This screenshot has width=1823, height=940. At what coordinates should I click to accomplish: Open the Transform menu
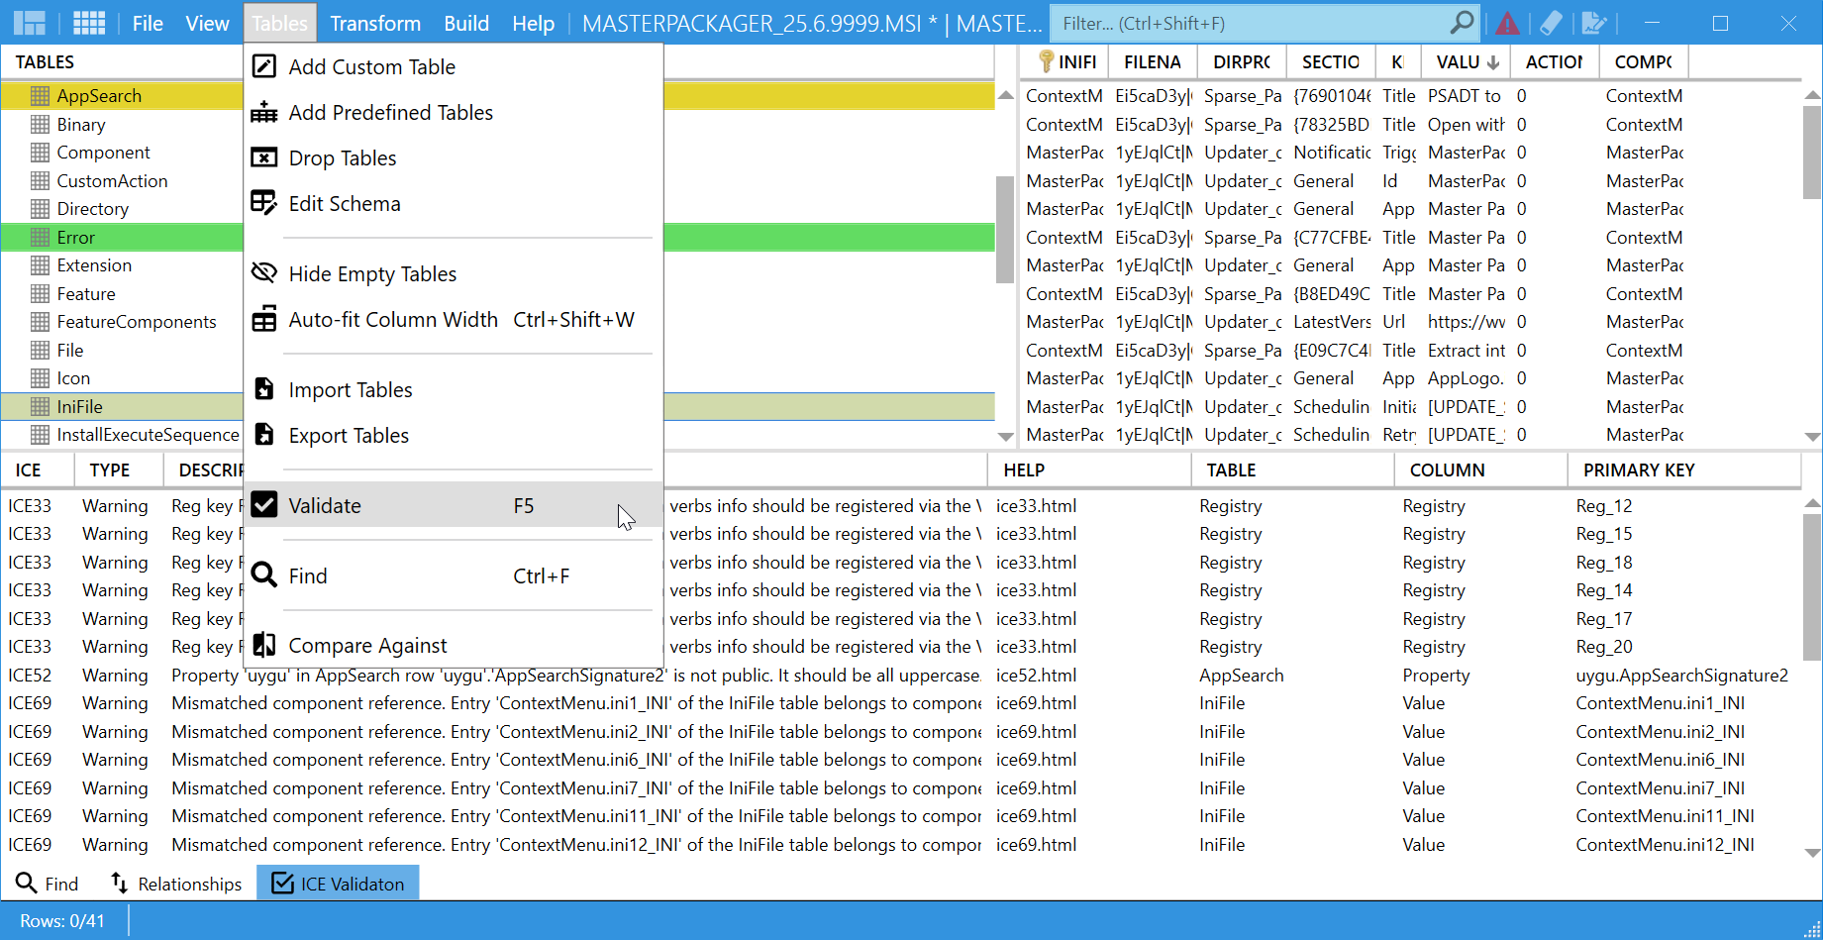coord(374,22)
